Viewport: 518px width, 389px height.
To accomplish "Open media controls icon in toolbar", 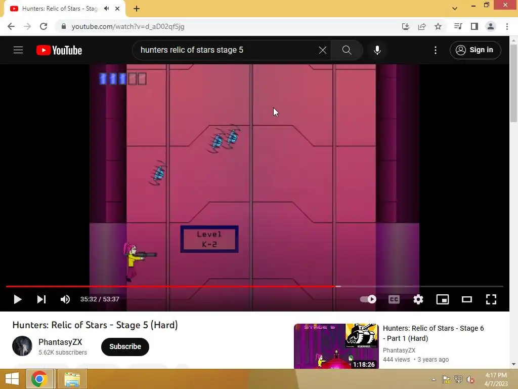I will click(458, 26).
